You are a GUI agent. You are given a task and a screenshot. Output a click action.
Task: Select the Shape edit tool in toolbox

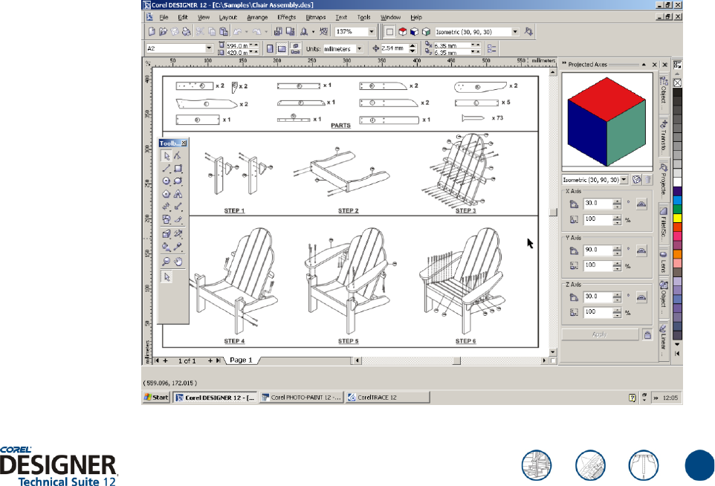click(178, 156)
